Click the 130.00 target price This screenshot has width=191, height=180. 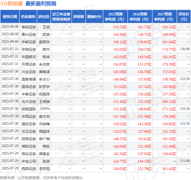185,49
